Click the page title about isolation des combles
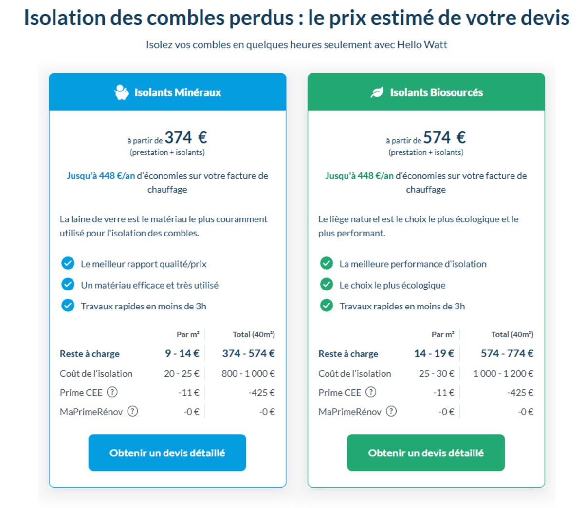The height and width of the screenshot is (508, 584). coord(292,18)
